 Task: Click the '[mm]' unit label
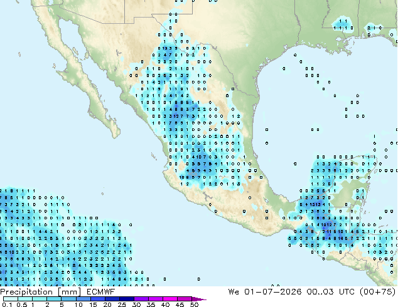[70, 292]
